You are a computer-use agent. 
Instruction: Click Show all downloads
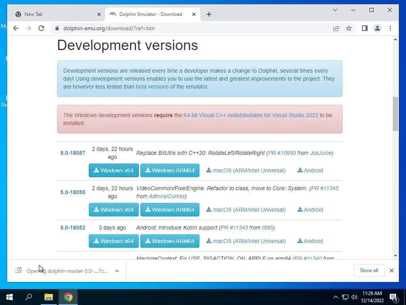pyautogui.click(x=369, y=270)
